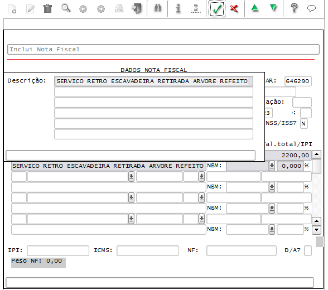Open help with the question mark icon
This screenshot has width=328, height=290.
[294, 8]
